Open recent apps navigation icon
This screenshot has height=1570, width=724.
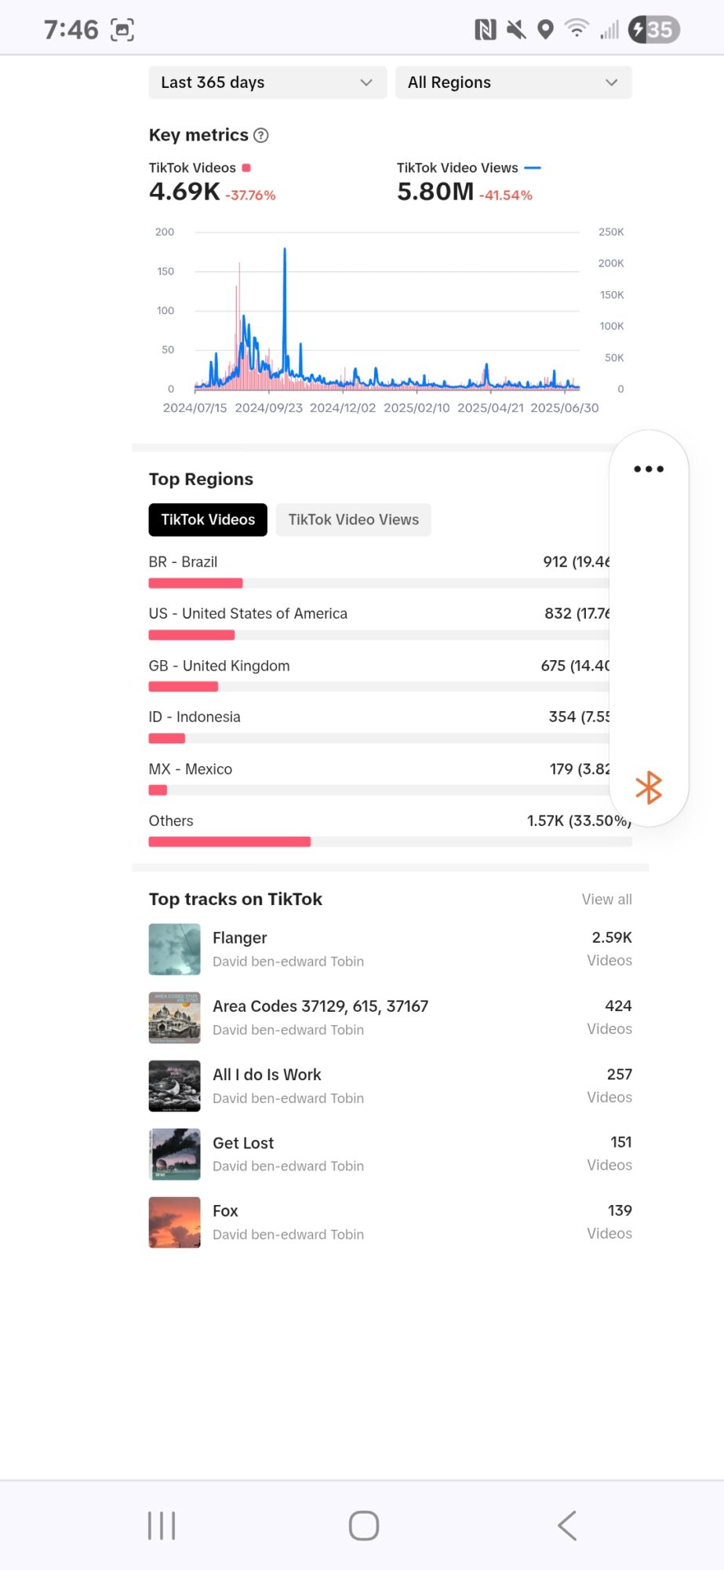(x=162, y=1526)
